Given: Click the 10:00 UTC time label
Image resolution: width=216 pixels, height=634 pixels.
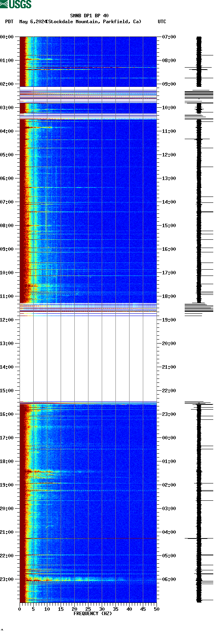Looking at the screenshot, I should pos(169,108).
